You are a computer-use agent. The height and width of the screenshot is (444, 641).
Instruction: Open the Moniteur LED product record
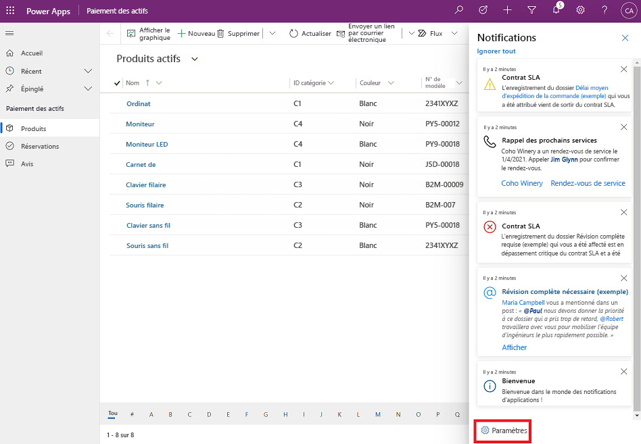(147, 144)
